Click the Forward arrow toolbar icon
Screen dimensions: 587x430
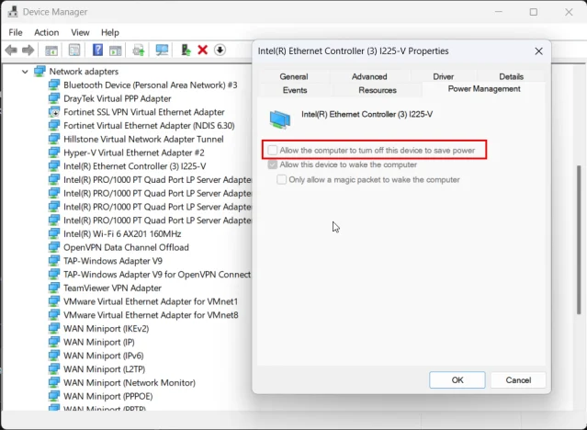pos(28,50)
